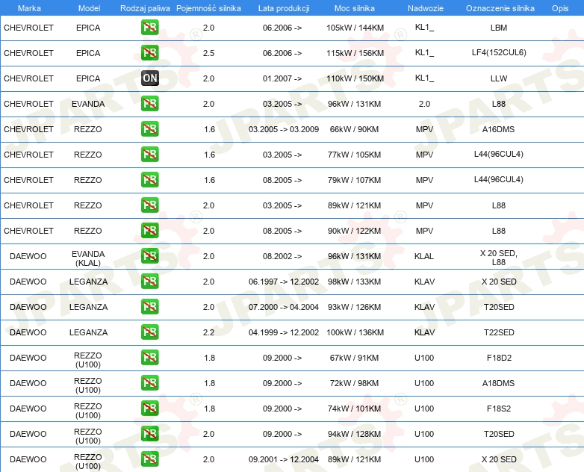This screenshot has width=584, height=472.
Task: Select the A16DMS engine code
Action: pos(498,129)
